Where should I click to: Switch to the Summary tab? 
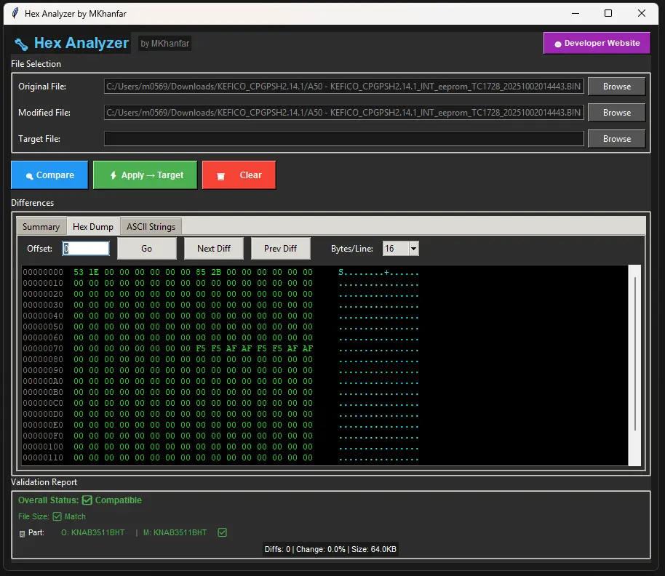tap(41, 226)
